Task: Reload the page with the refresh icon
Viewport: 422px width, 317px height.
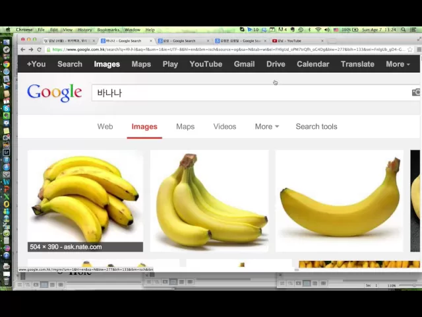Action: [x=40, y=50]
